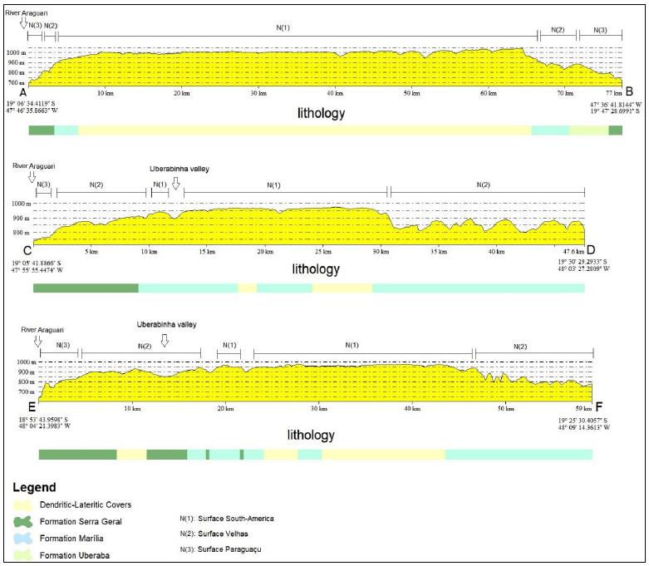
Task: Click the 77 km distance label
Action: [x=613, y=93]
